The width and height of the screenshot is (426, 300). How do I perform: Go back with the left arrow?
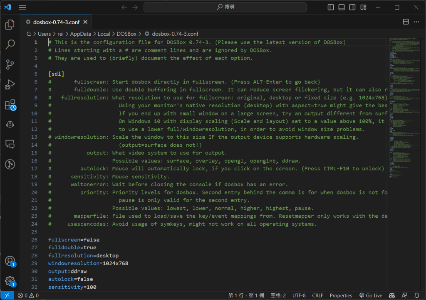click(124, 7)
